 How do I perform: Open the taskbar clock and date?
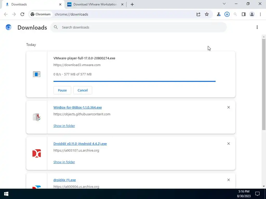click(x=244, y=194)
